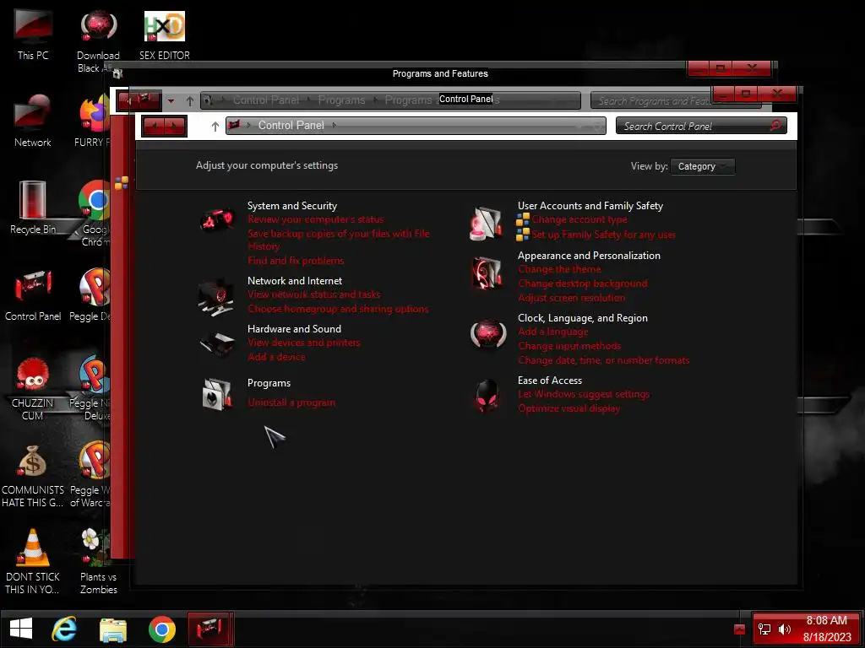The width and height of the screenshot is (865, 648).
Task: Click the volume speaker tray icon
Action: [x=785, y=629]
